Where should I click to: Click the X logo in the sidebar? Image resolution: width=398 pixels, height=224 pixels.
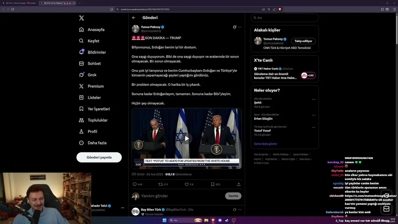click(x=81, y=18)
